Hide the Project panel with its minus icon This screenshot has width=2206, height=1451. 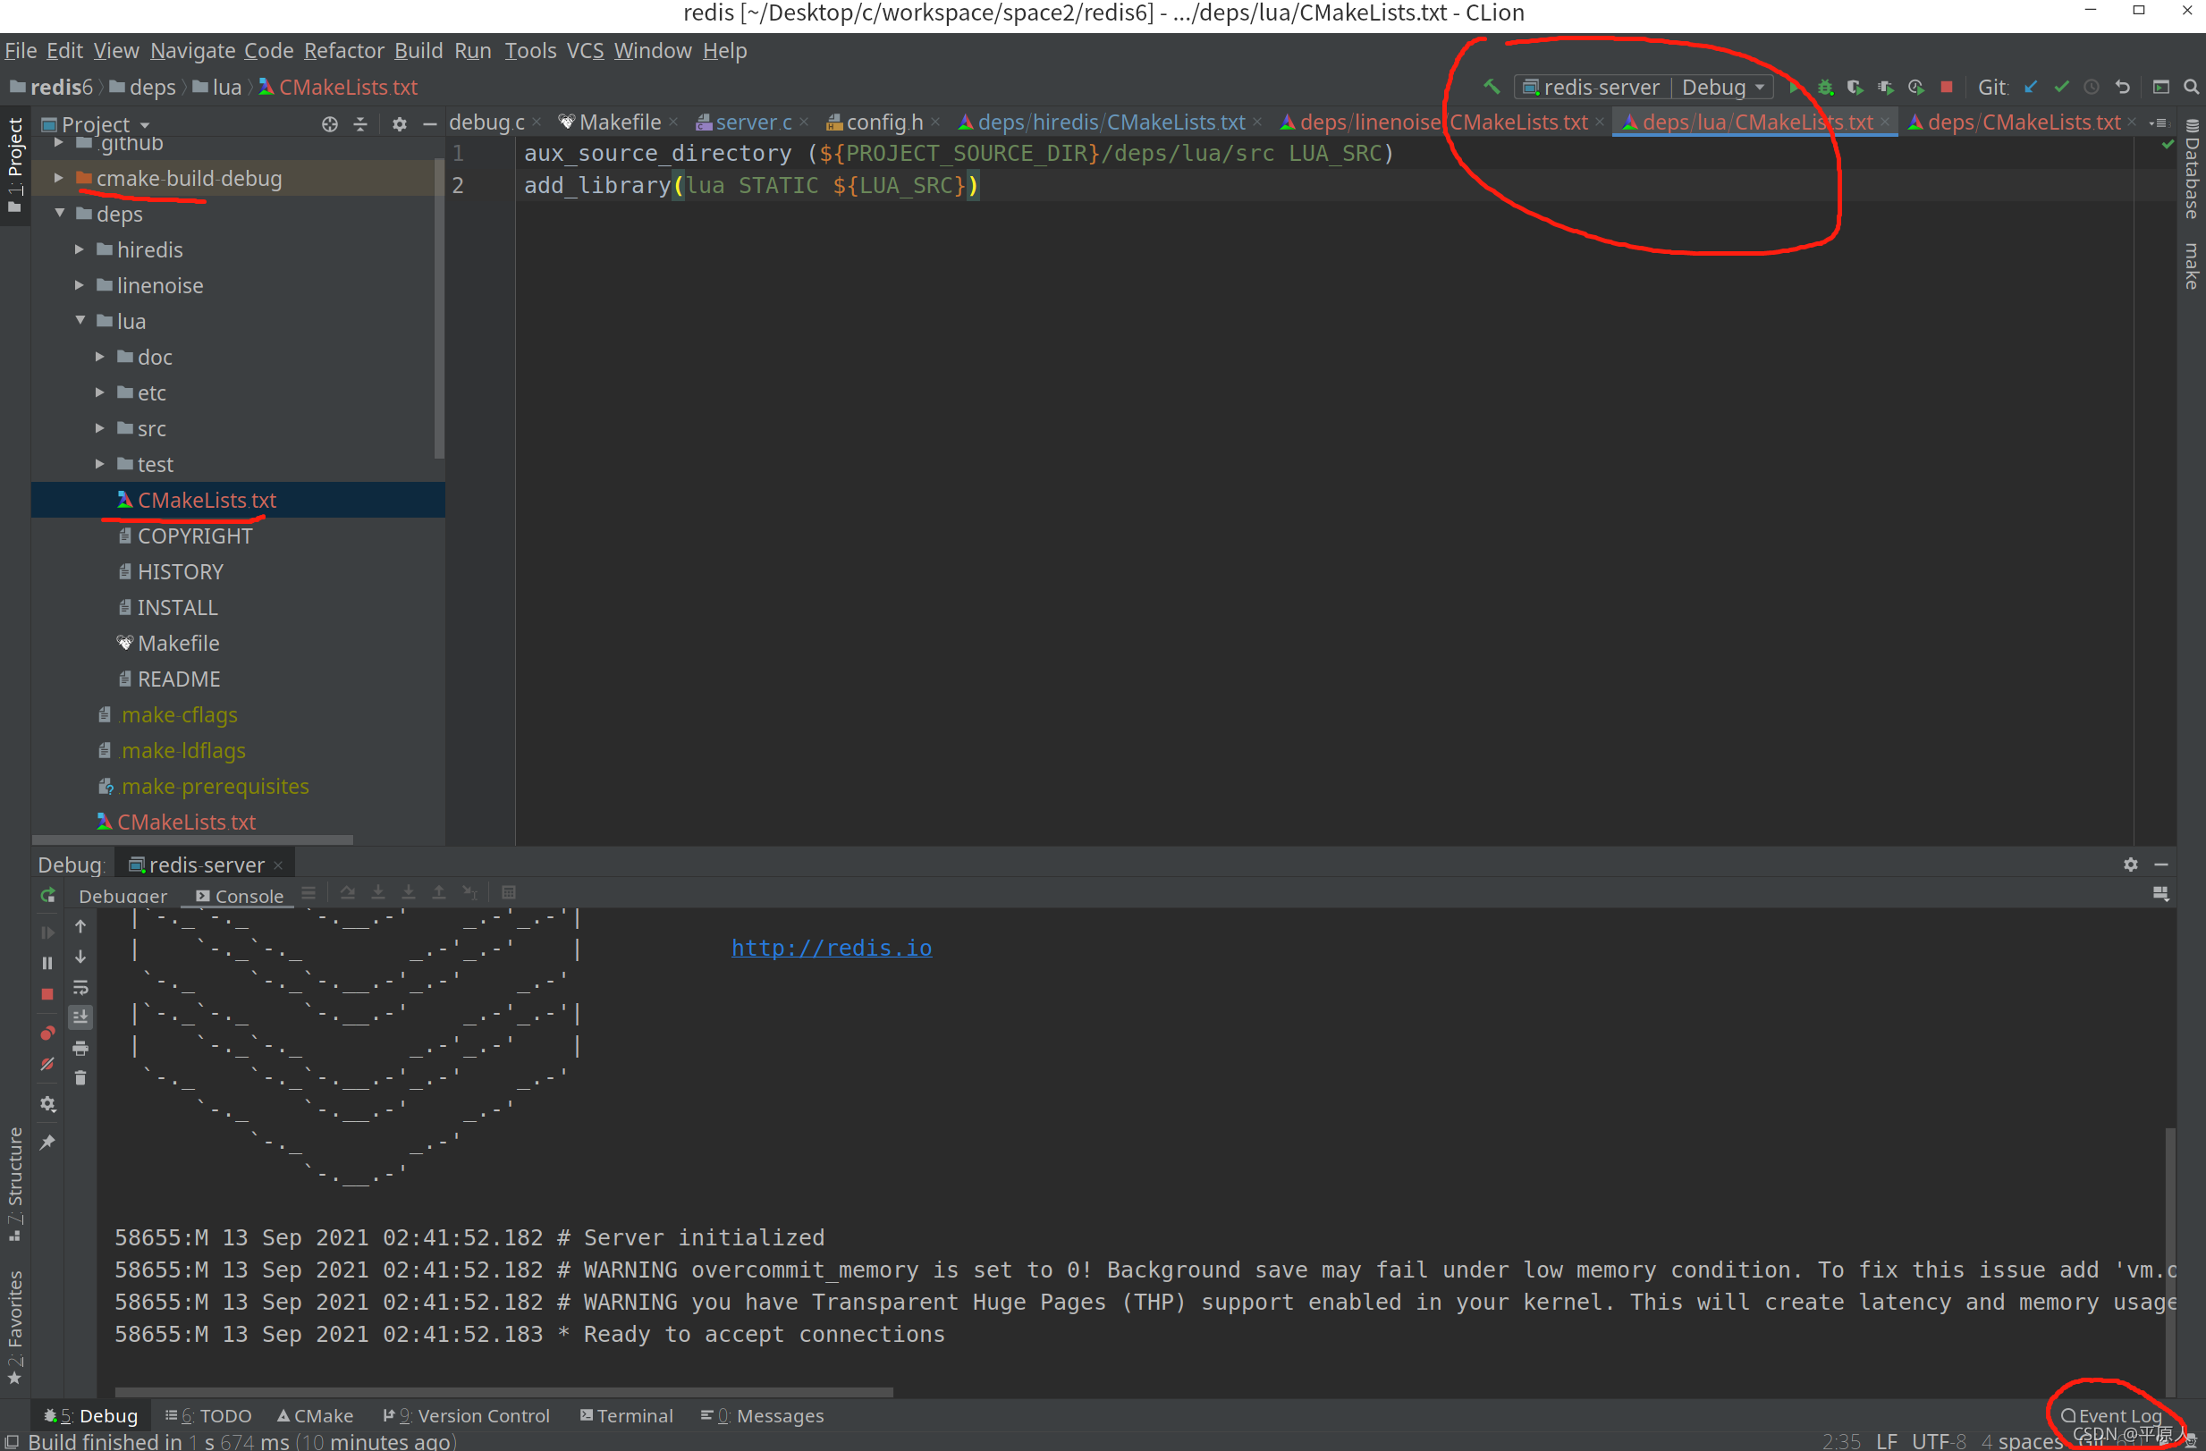coord(429,124)
